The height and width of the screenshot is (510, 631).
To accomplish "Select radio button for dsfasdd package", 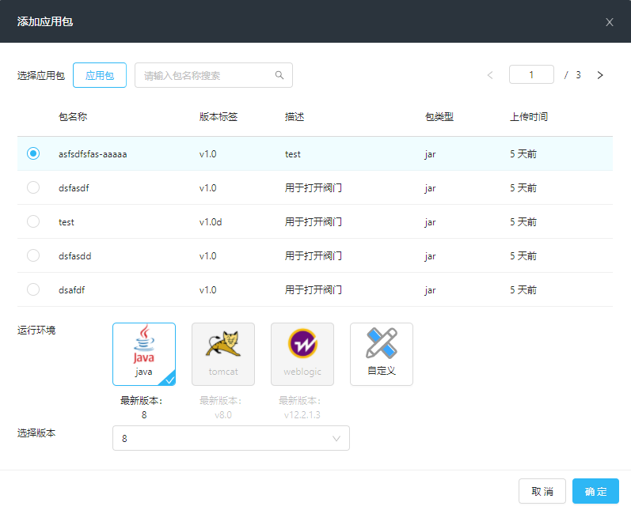I will coord(33,255).
